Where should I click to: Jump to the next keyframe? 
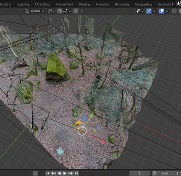pyautogui.click(x=70, y=173)
